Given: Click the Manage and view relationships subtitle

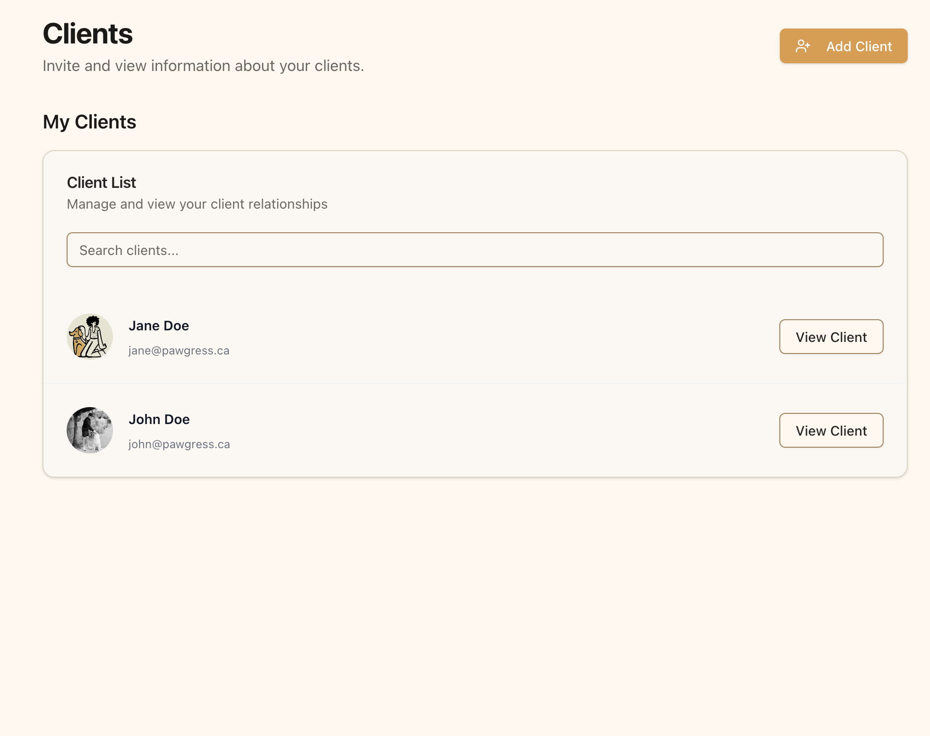Looking at the screenshot, I should [x=197, y=204].
